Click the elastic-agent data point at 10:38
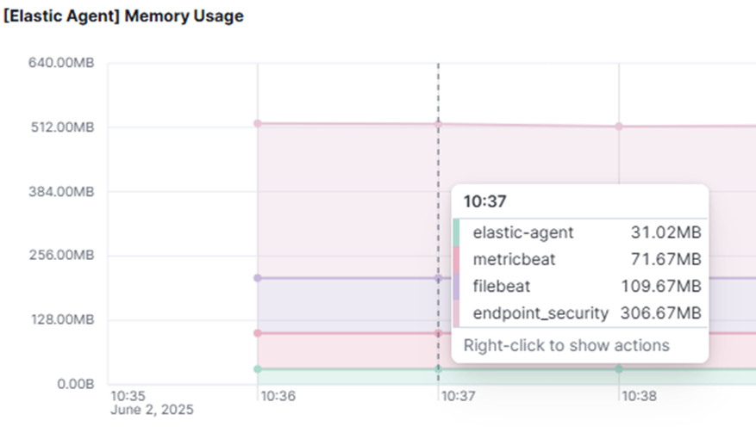Screen dimensions: 756x433 click(x=618, y=368)
